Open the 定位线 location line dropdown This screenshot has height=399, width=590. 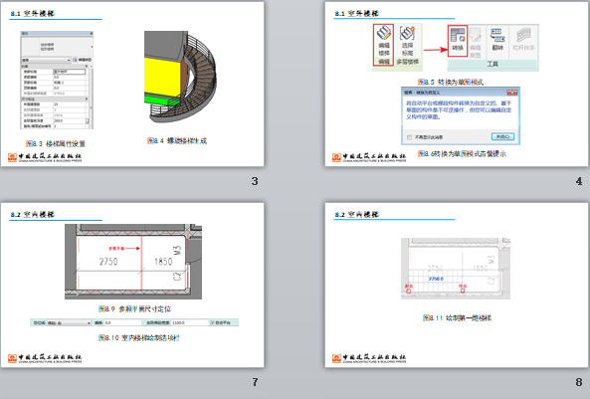click(x=69, y=322)
